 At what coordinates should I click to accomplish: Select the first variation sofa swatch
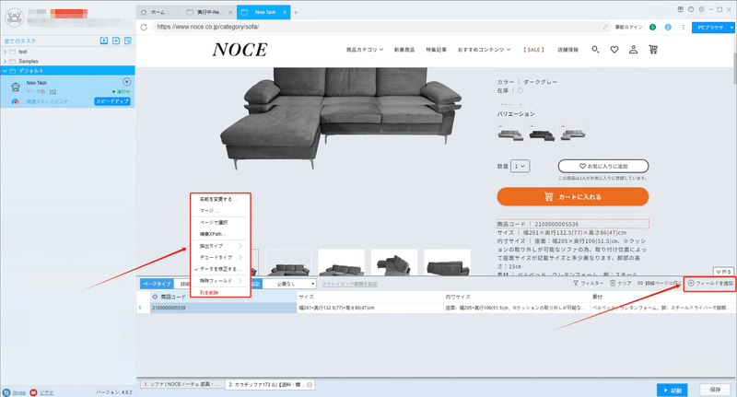510,135
